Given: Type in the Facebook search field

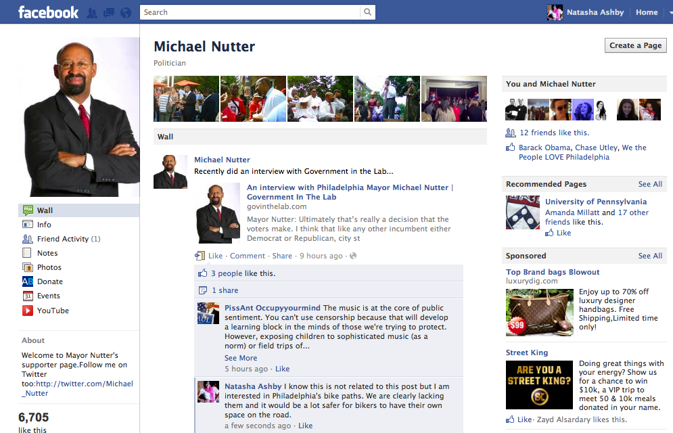Looking at the screenshot, I should pyautogui.click(x=250, y=12).
